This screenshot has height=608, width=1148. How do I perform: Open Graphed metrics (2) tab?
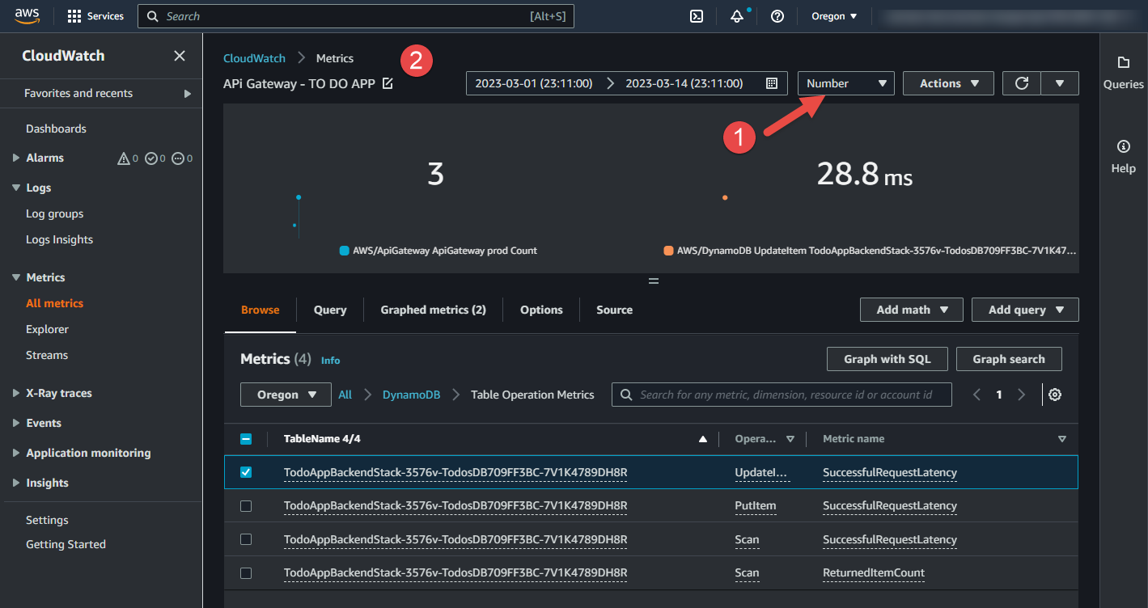coord(433,310)
